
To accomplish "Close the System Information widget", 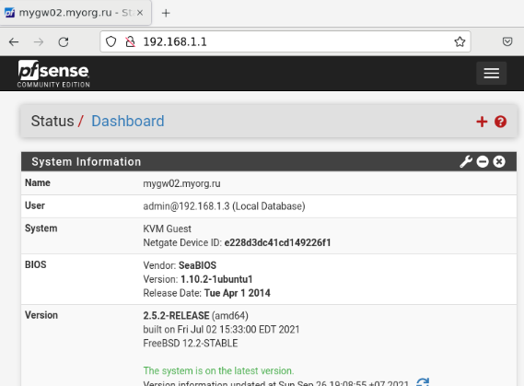I will pos(499,162).
